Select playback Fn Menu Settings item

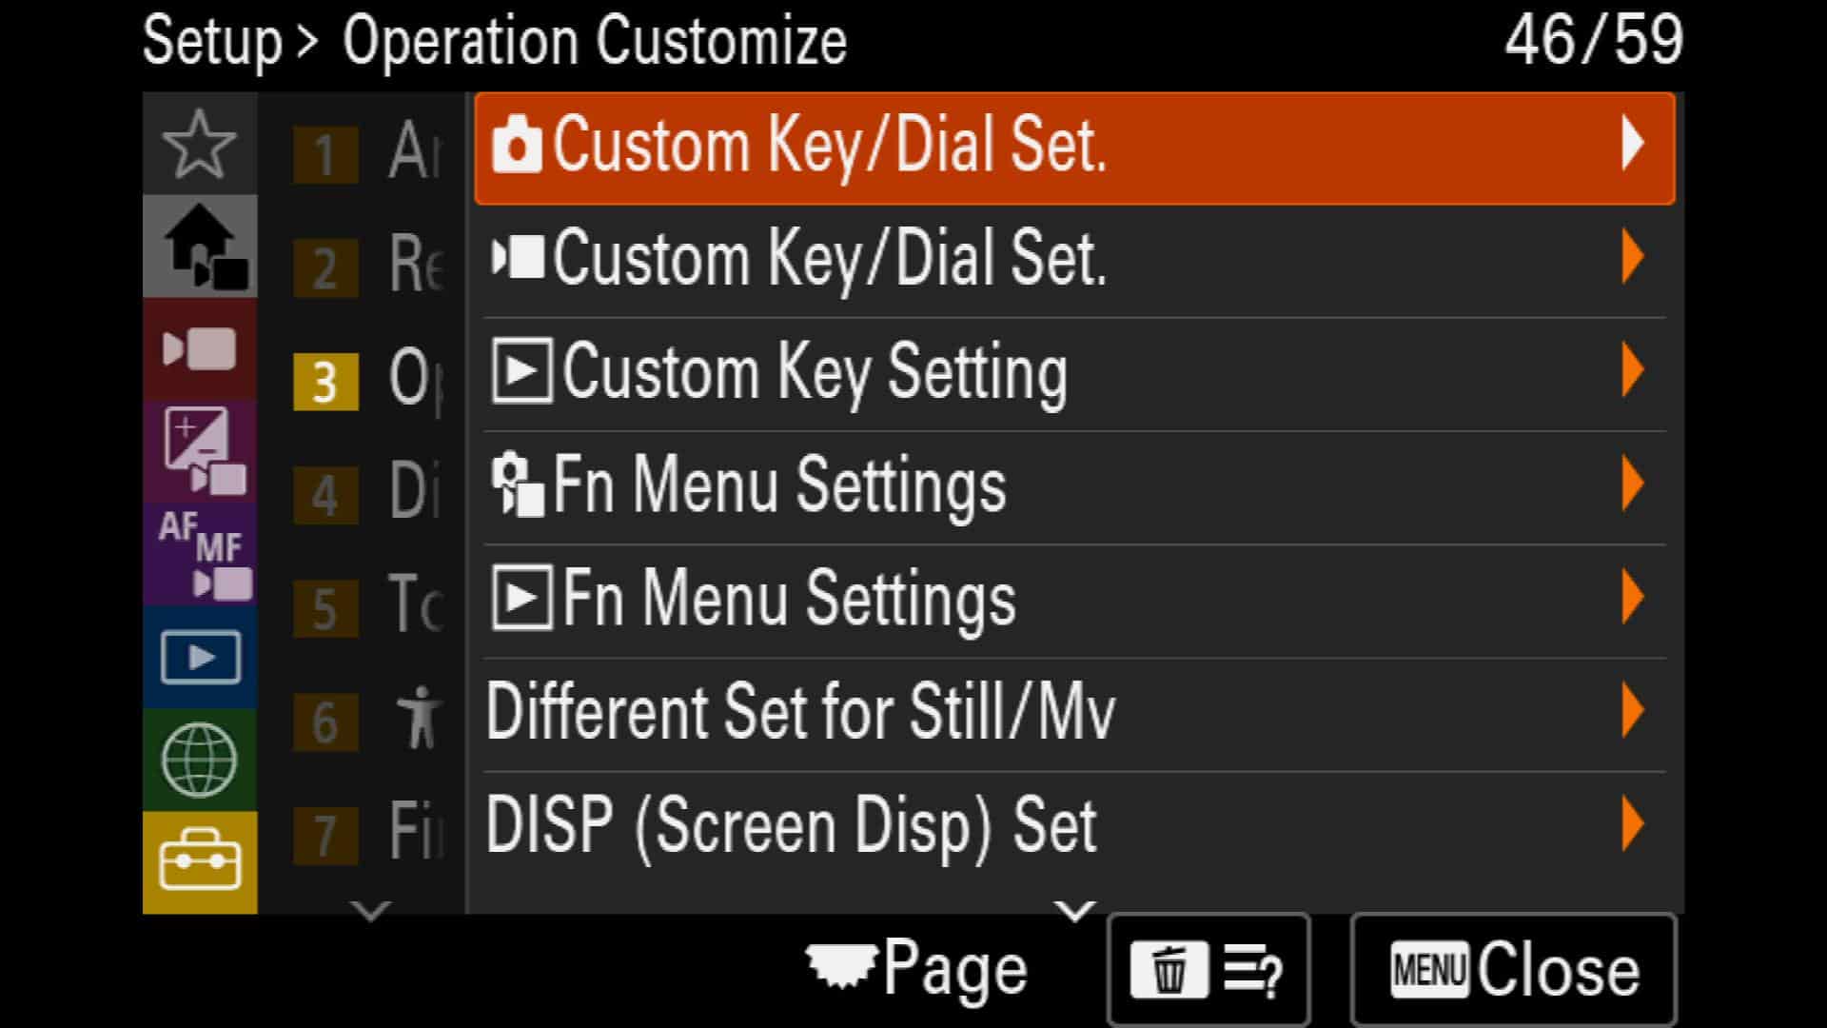pos(1075,598)
